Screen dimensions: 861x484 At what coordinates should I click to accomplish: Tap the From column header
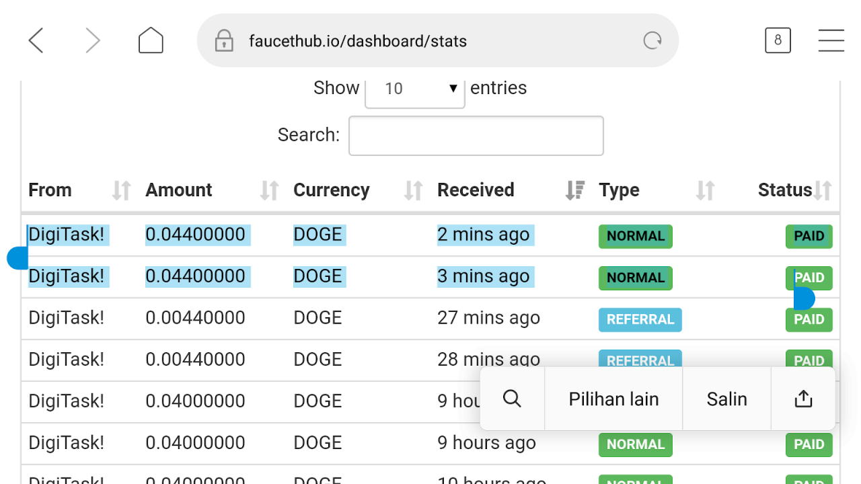pos(50,190)
